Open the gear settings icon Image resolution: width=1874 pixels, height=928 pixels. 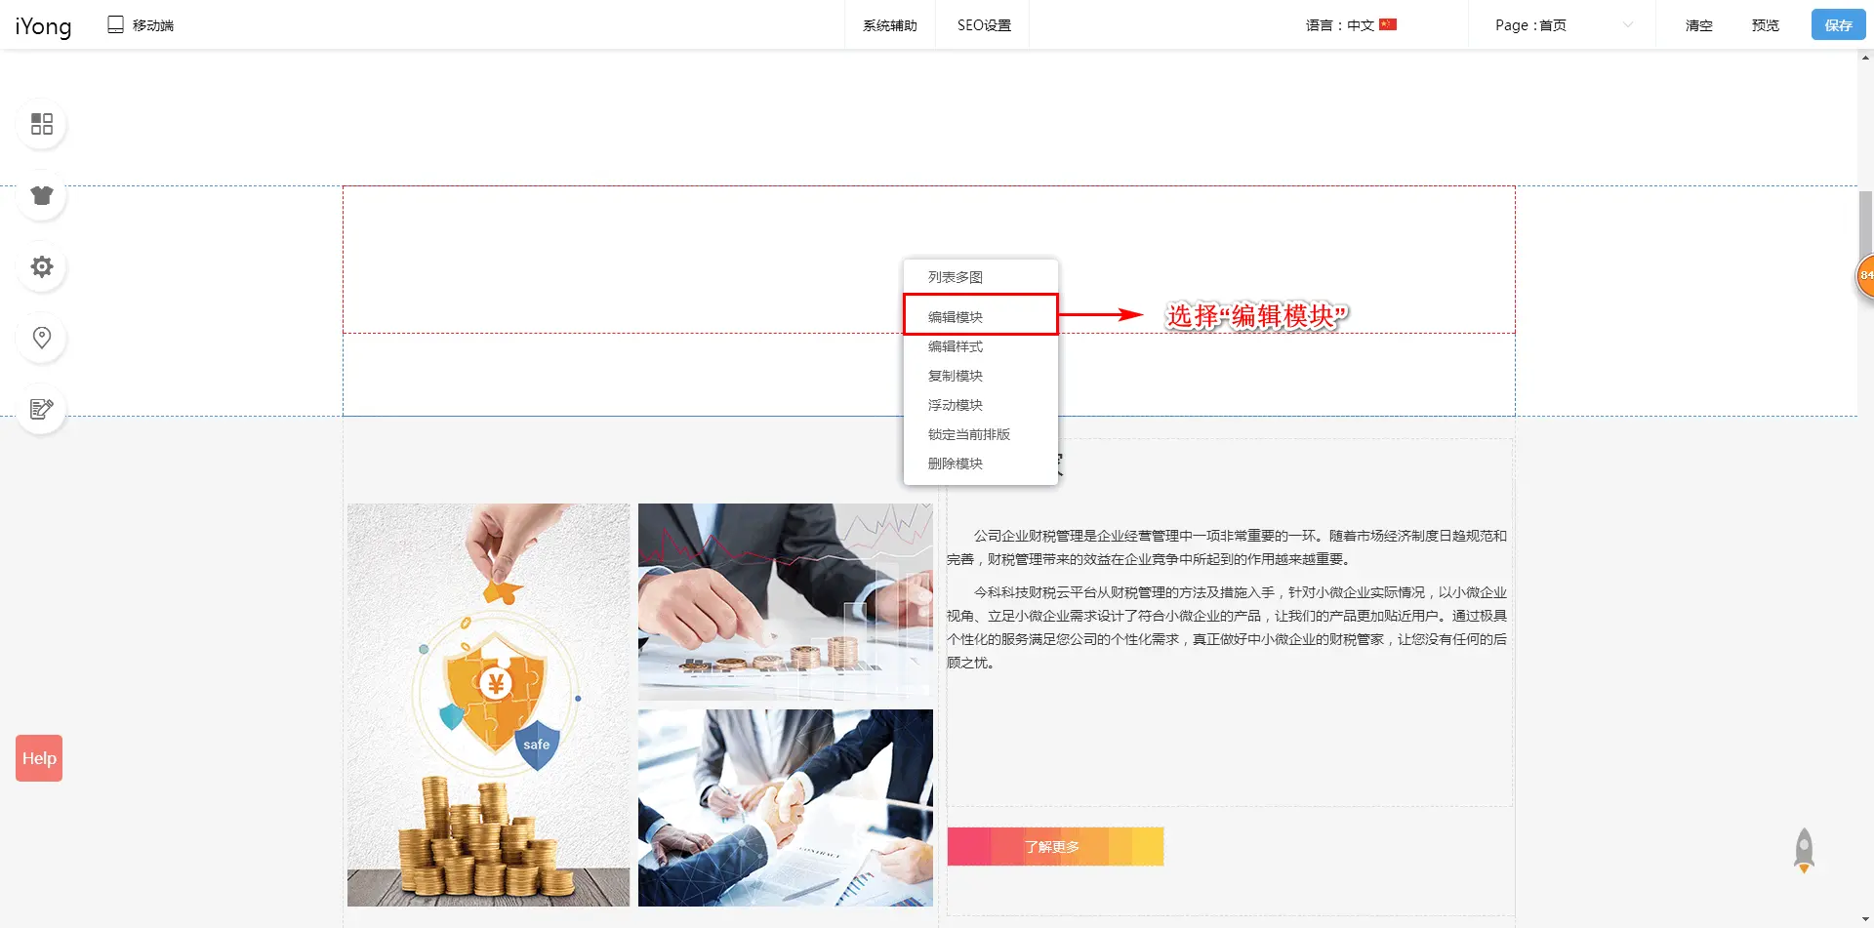pos(42,266)
